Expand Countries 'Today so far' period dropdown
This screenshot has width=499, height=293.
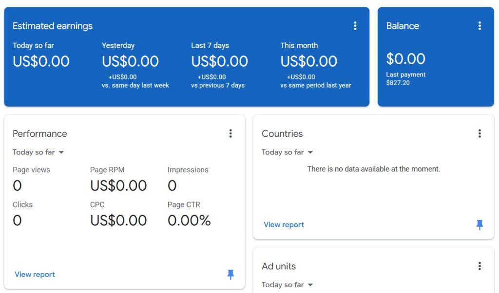pyautogui.click(x=288, y=152)
